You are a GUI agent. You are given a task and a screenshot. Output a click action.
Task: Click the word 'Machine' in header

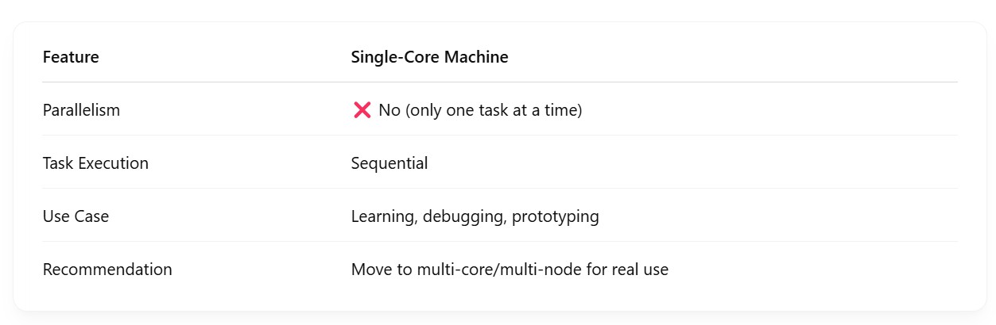click(x=479, y=57)
